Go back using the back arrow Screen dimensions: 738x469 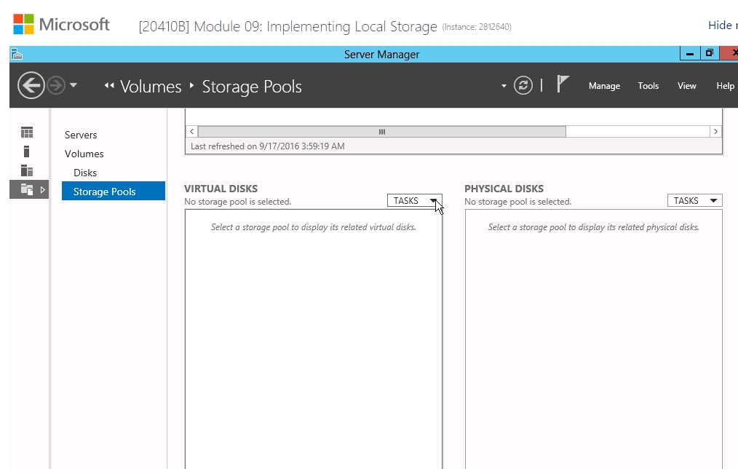click(31, 85)
